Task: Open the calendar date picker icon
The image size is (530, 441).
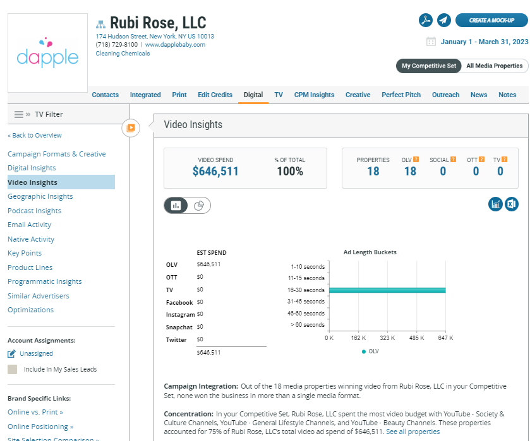Action: tap(431, 42)
